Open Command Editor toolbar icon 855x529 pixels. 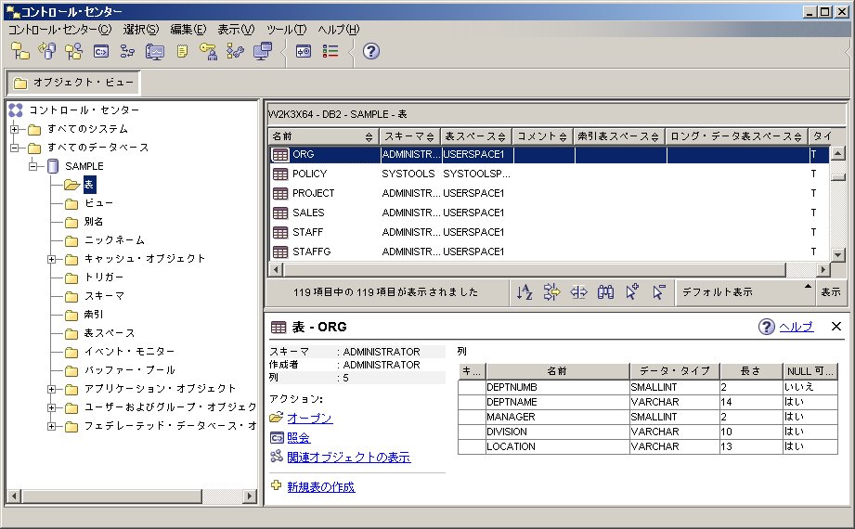pyautogui.click(x=101, y=51)
